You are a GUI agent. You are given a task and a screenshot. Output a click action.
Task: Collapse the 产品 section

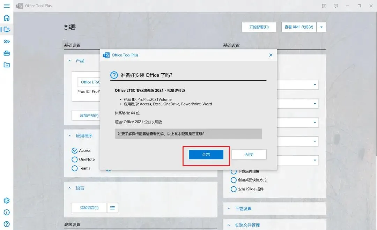[69, 61]
